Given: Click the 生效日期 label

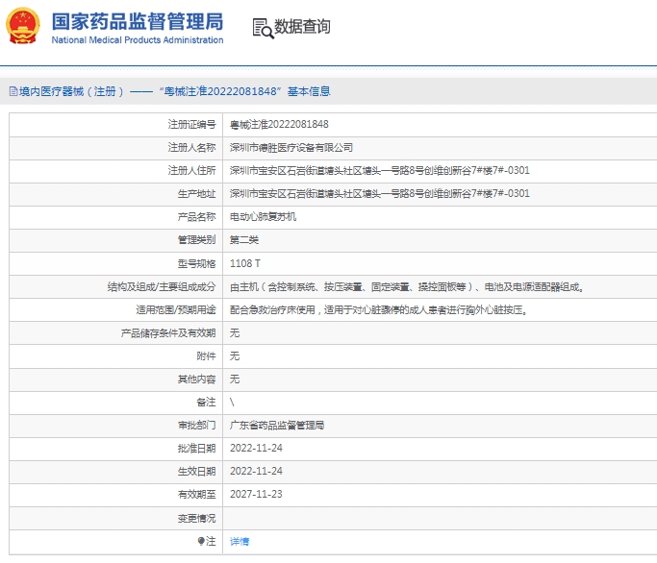Looking at the screenshot, I should tap(196, 472).
